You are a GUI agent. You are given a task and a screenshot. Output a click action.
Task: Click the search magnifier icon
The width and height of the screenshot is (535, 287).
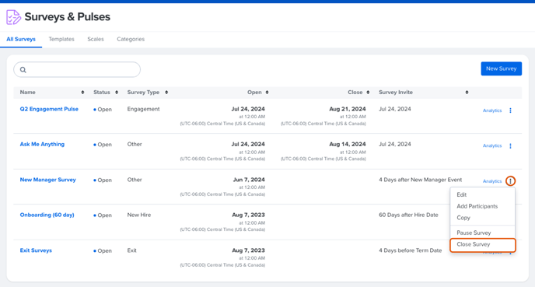click(x=23, y=70)
